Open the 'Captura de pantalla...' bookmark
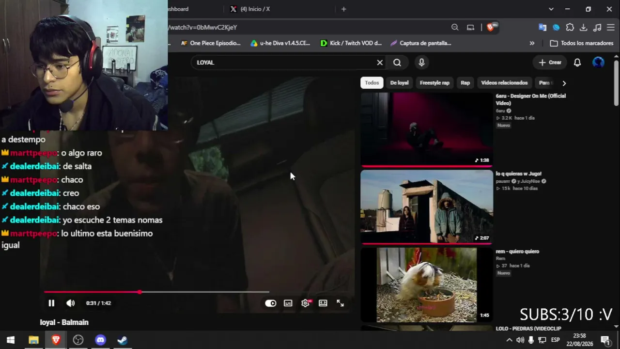The width and height of the screenshot is (620, 349). tap(420, 43)
